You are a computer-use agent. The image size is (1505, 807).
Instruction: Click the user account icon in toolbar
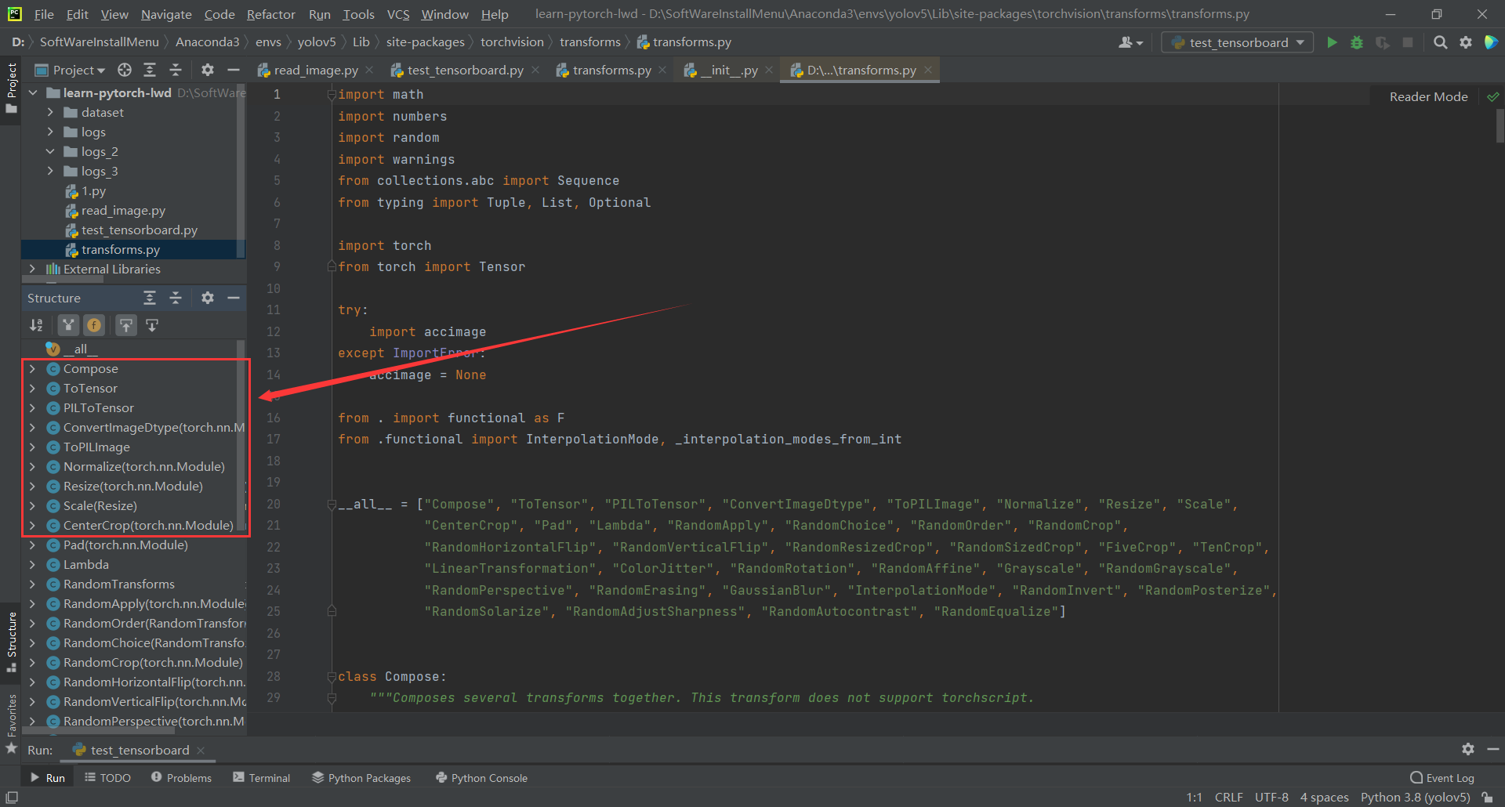click(1130, 42)
